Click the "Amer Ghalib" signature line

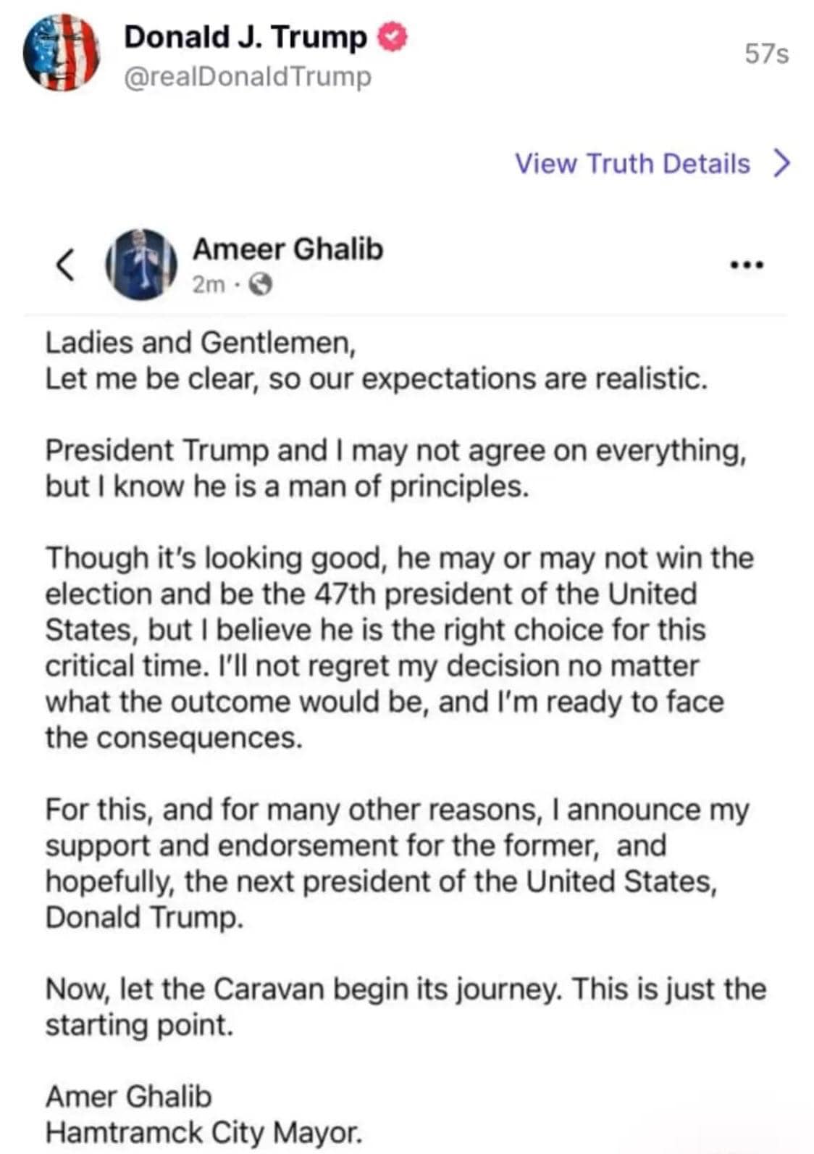click(129, 1097)
